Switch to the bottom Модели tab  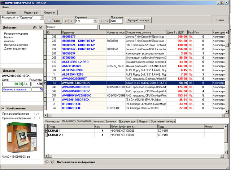(x=144, y=121)
